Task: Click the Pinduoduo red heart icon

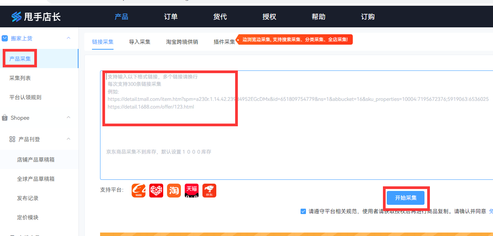Action: tap(156, 191)
